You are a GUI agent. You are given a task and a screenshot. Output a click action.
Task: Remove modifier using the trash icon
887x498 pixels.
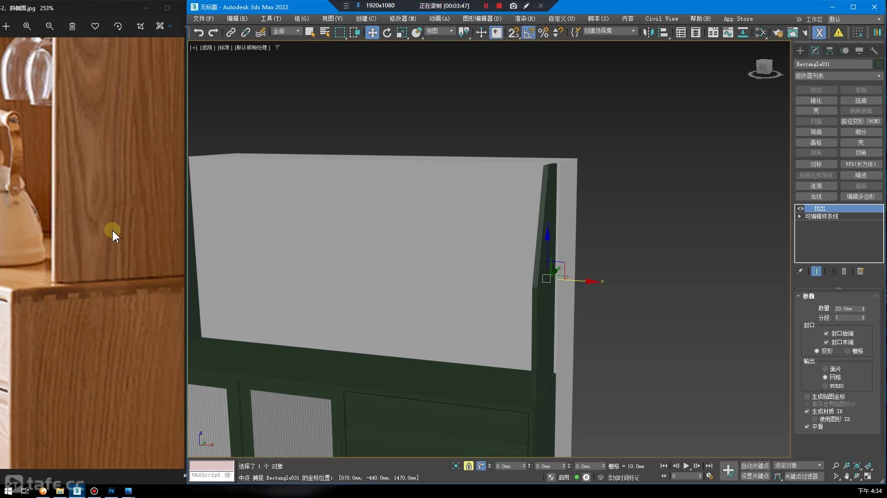pyautogui.click(x=844, y=271)
